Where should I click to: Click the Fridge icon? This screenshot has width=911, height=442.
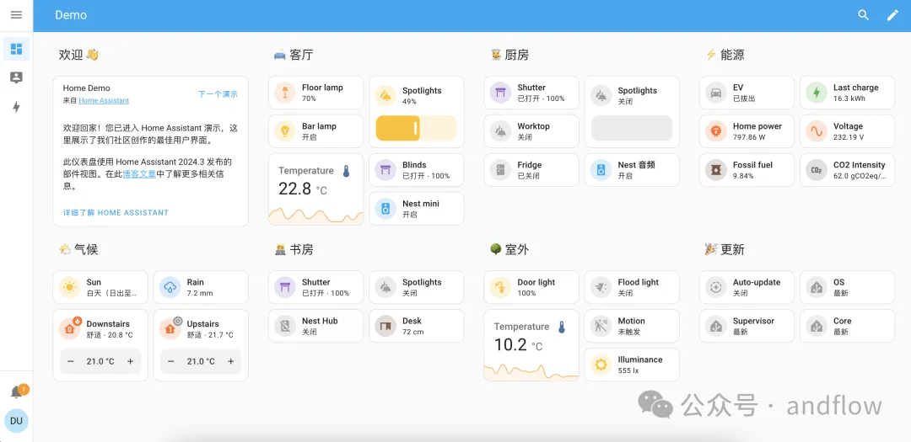coord(501,170)
